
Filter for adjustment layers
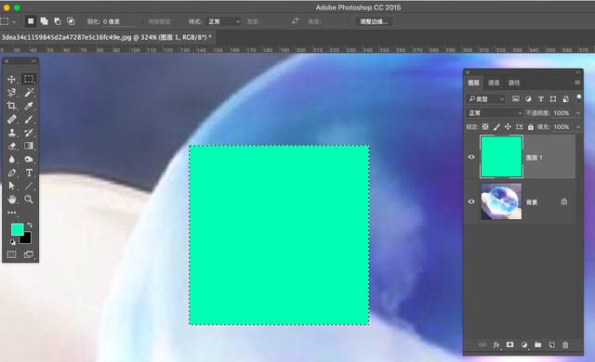pyautogui.click(x=528, y=99)
